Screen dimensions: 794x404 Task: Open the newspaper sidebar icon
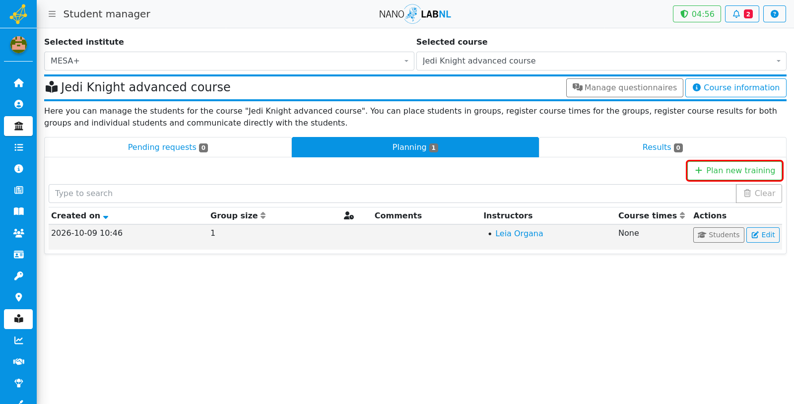(x=18, y=190)
